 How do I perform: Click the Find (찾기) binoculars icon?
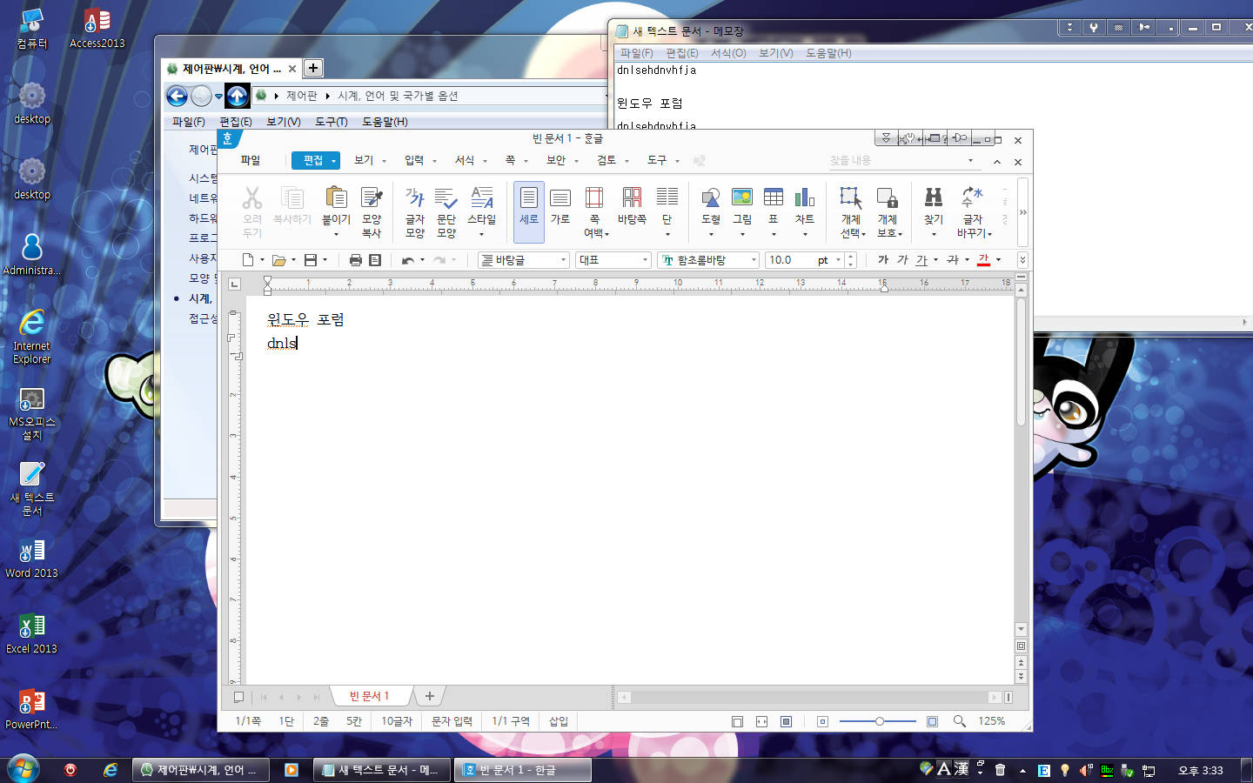point(934,198)
